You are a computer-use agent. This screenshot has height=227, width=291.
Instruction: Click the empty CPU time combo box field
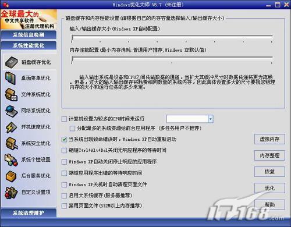pos(187,119)
